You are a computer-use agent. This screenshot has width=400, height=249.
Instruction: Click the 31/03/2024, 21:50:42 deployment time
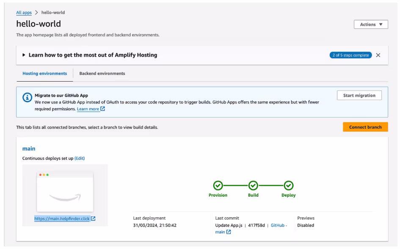(154, 226)
